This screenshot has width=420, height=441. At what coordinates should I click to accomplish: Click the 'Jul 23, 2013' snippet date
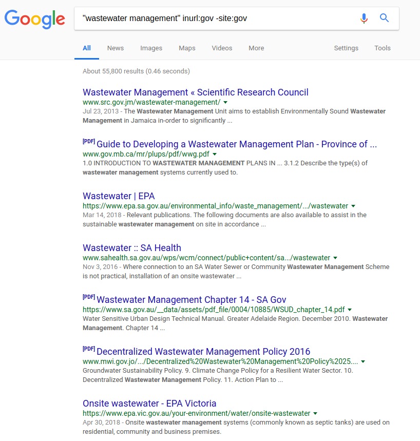point(101,111)
